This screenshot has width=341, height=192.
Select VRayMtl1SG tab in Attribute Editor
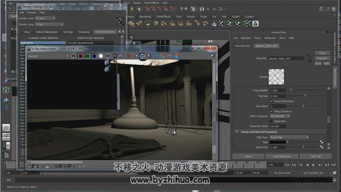pos(242,46)
